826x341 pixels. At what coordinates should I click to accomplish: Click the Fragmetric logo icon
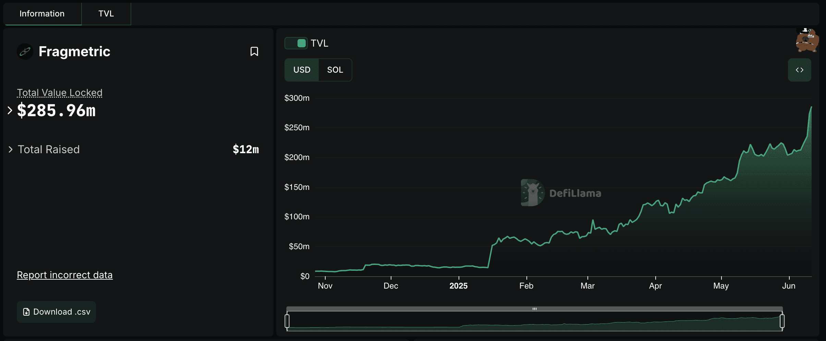coord(25,51)
